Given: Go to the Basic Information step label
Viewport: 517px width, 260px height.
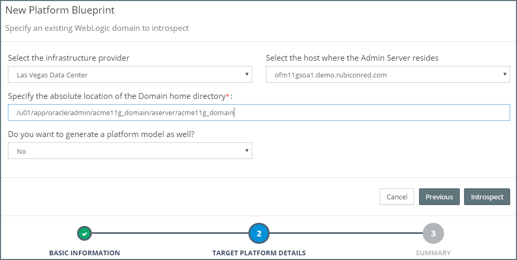Looking at the screenshot, I should (x=84, y=253).
